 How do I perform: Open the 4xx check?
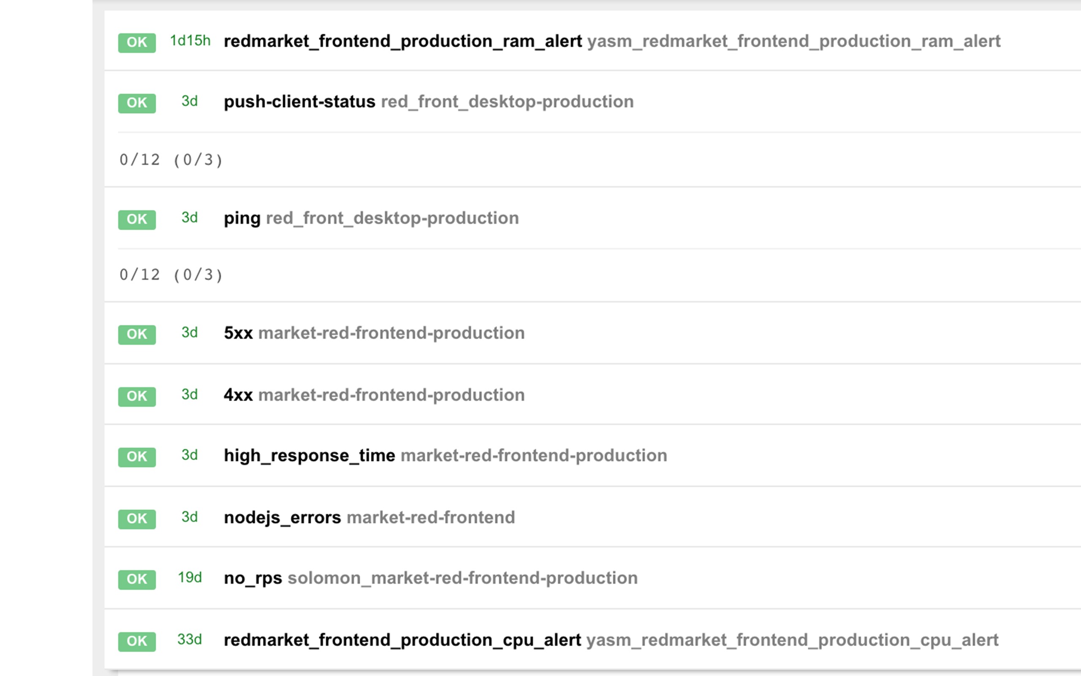pos(238,395)
